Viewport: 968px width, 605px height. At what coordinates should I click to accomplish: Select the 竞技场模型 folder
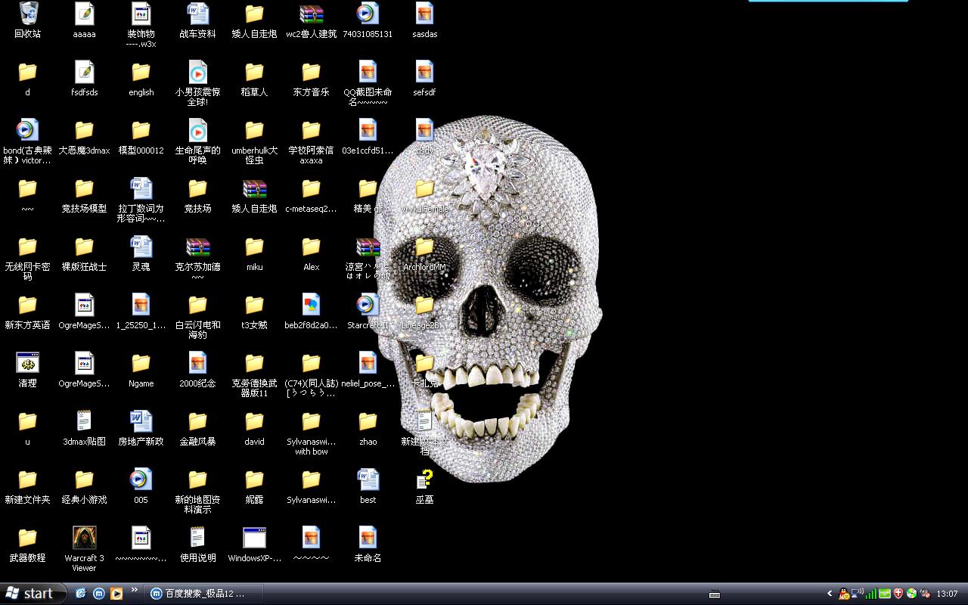84,188
